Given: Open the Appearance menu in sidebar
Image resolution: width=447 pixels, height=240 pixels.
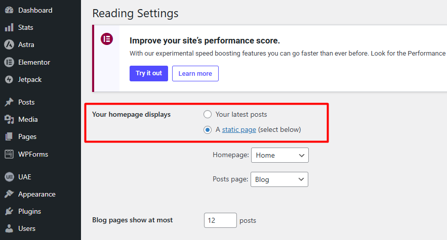Looking at the screenshot, I should click(36, 194).
